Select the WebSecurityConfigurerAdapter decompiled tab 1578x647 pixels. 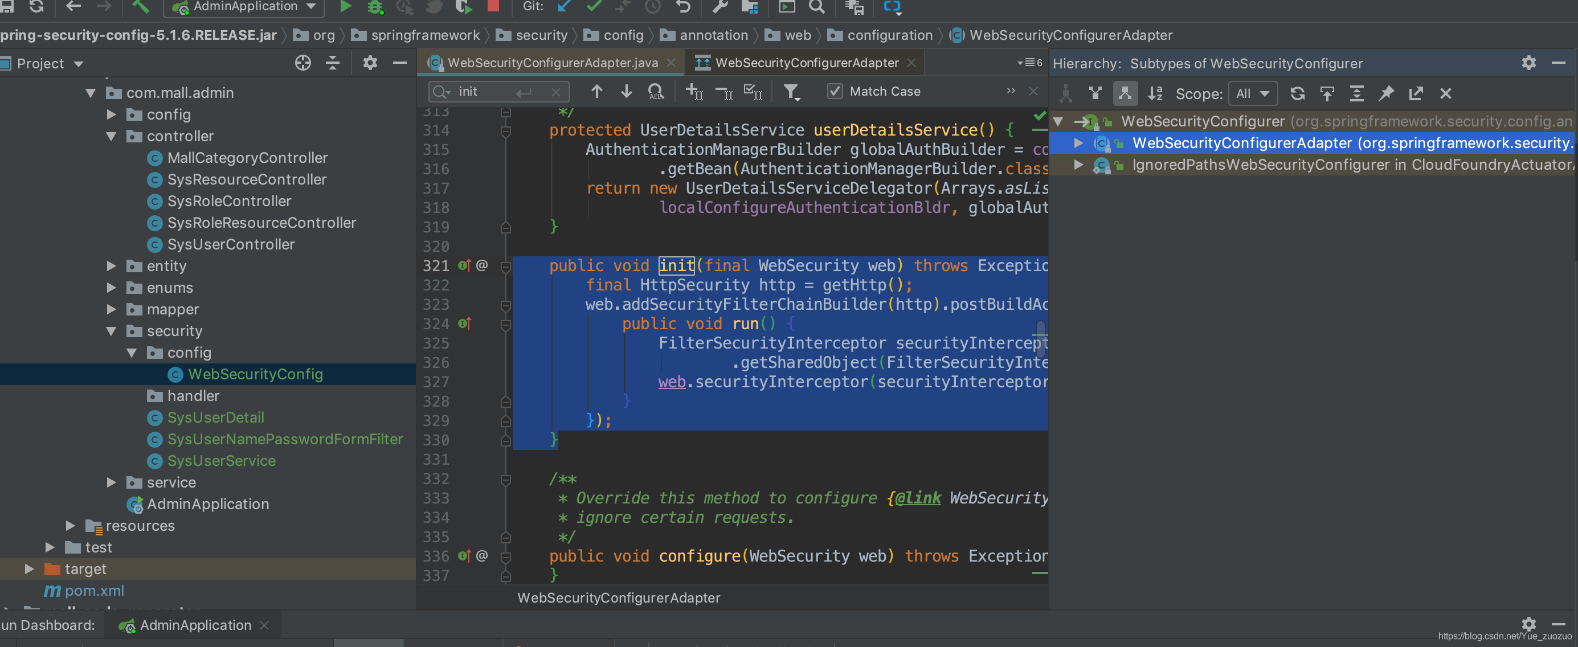pyautogui.click(x=805, y=62)
